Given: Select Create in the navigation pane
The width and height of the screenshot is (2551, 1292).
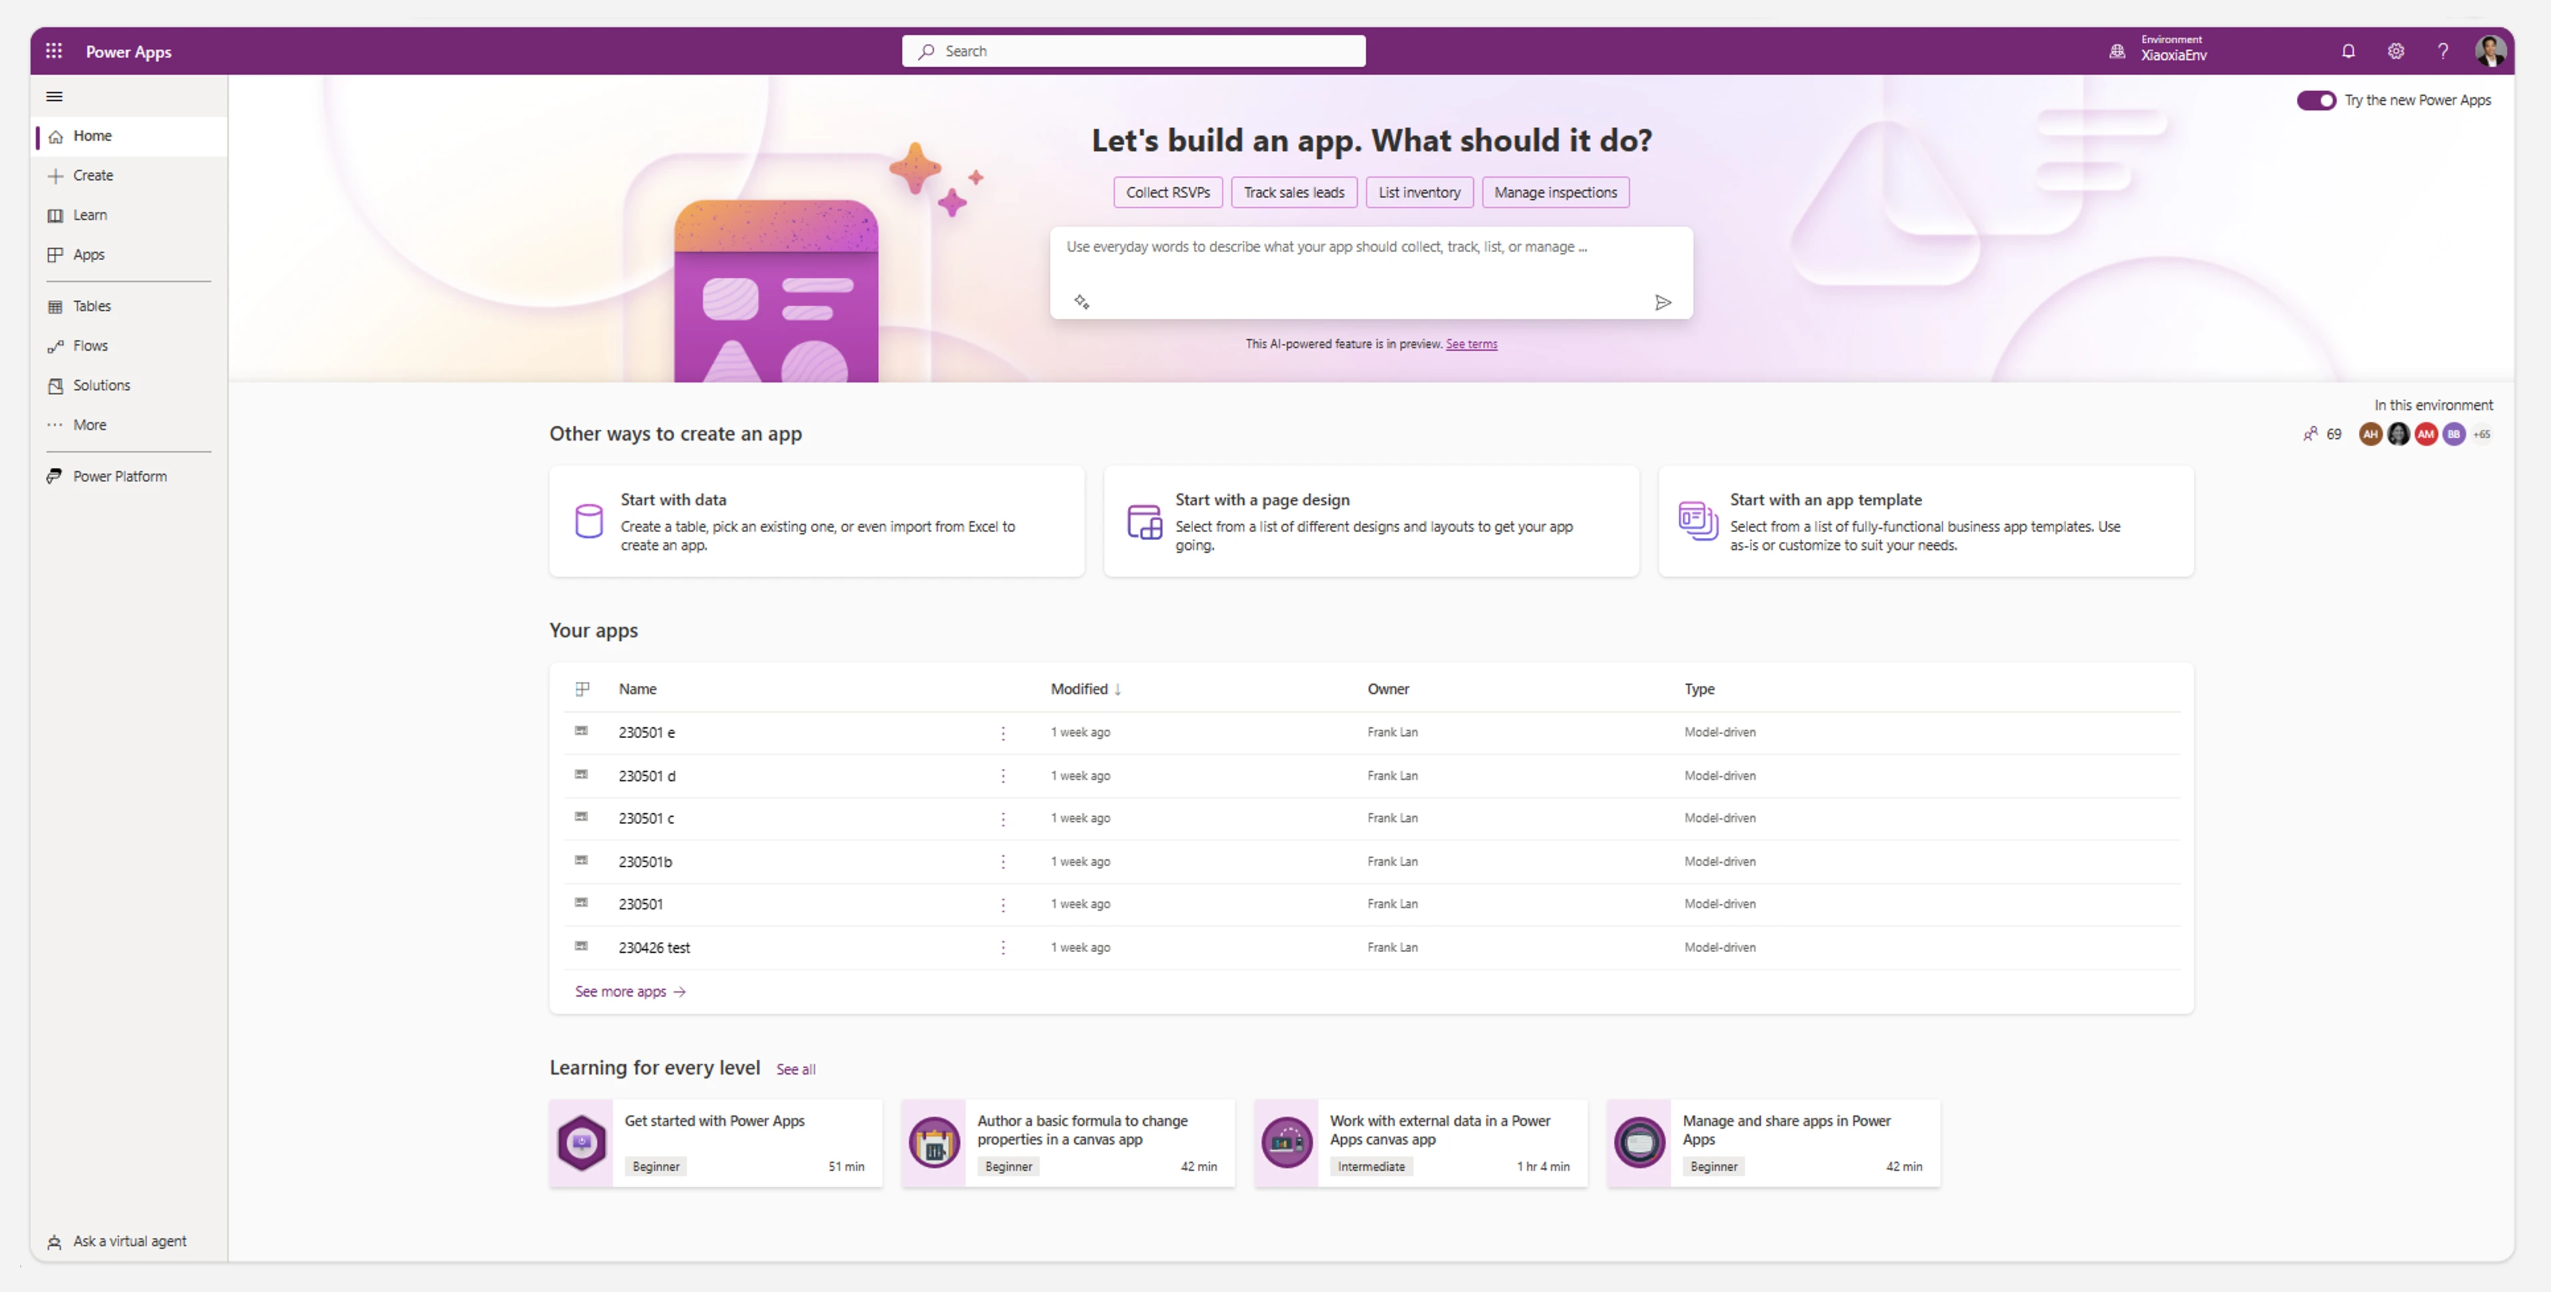Looking at the screenshot, I should pyautogui.click(x=92, y=175).
